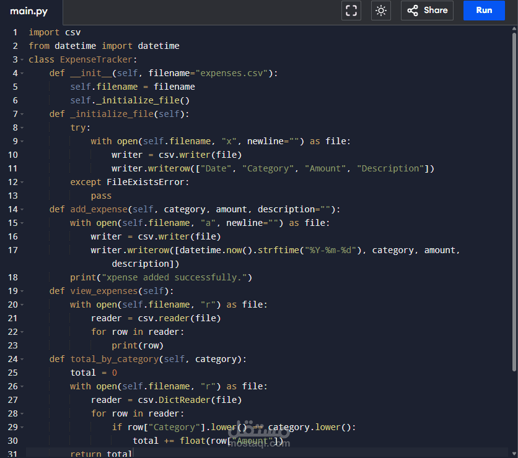Click the vertical editor scrollbar thumb
This screenshot has height=458, width=518.
tap(514, 201)
